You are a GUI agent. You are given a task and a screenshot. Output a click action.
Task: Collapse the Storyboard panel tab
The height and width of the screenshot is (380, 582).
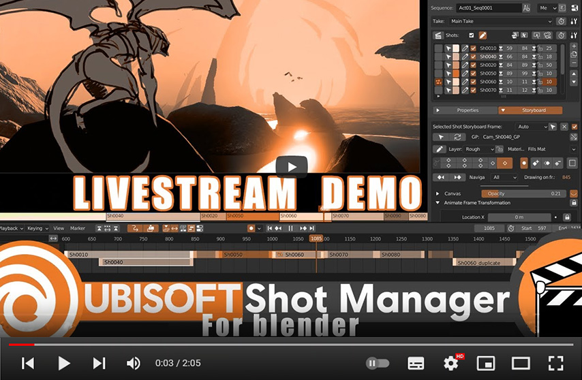point(530,110)
